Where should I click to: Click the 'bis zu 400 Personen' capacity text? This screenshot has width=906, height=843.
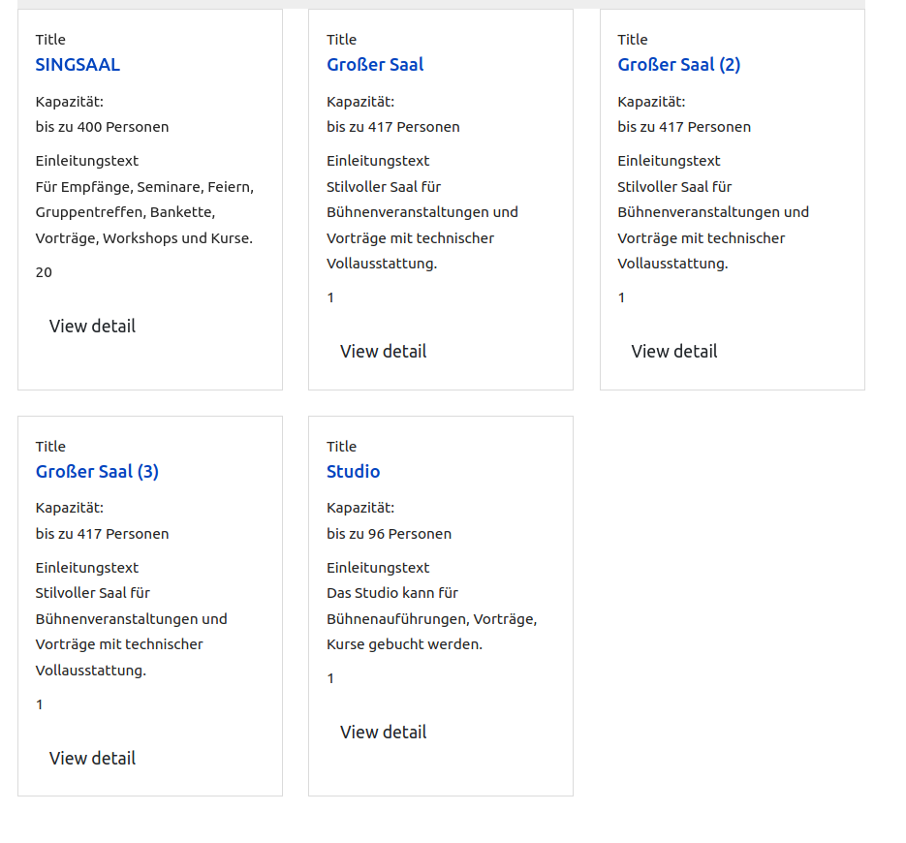[102, 127]
